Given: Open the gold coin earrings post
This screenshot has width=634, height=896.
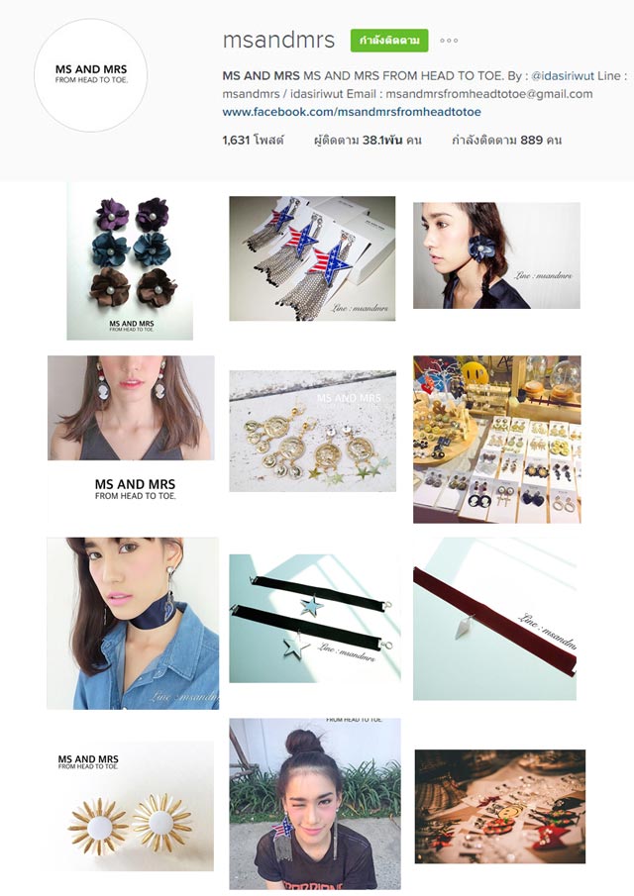Looking at the screenshot, I should point(313,431).
